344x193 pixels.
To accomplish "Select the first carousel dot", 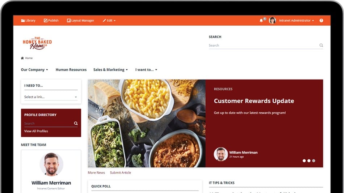I will (x=304, y=160).
